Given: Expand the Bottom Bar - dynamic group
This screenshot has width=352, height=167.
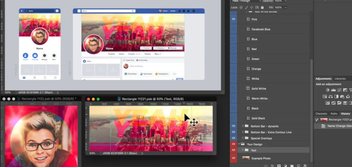Looking at the screenshot, I should (x=243, y=126).
